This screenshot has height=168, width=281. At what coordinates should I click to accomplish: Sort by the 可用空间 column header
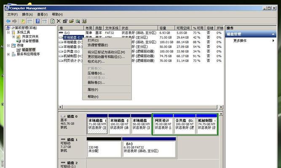(x=183, y=28)
